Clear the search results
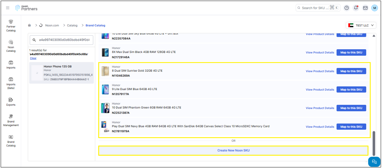This screenshot has height=168, width=382. (33, 58)
